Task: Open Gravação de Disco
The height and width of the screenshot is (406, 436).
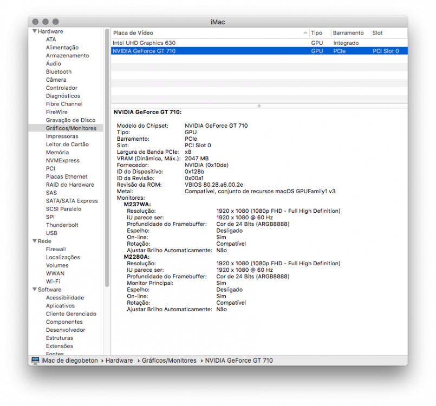Action: [x=70, y=120]
